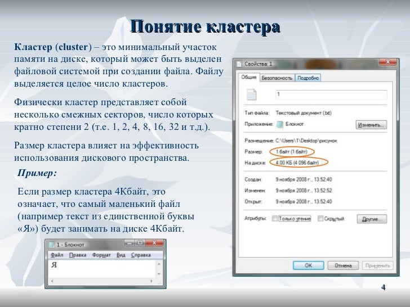Close the Блокнот window
Viewport: 410px width, 307px height.
(154, 243)
